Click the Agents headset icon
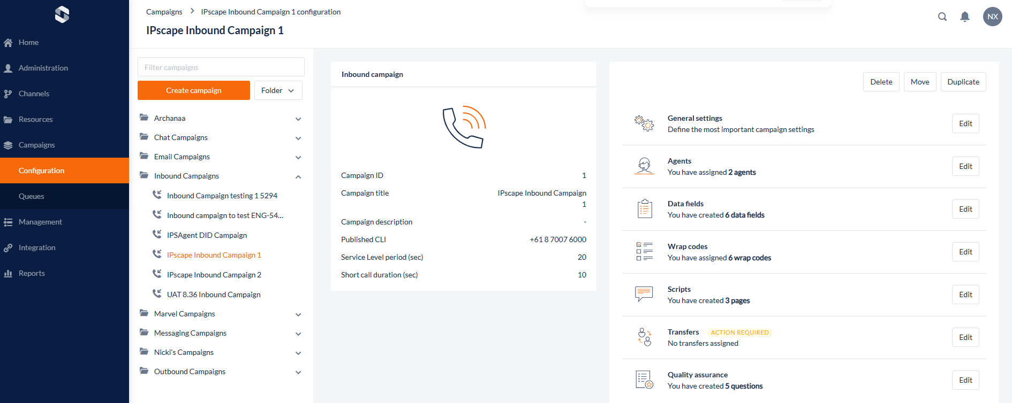Screen dimensions: 1012x403 click(x=644, y=166)
